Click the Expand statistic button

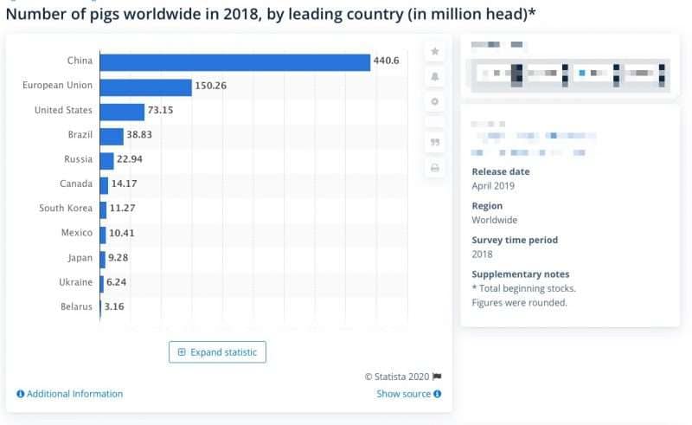[x=217, y=352]
